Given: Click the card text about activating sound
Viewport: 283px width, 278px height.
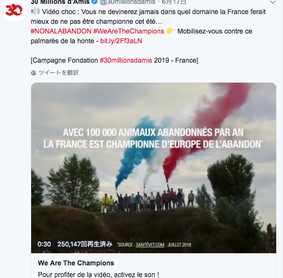Looking at the screenshot, I should (99, 275).
